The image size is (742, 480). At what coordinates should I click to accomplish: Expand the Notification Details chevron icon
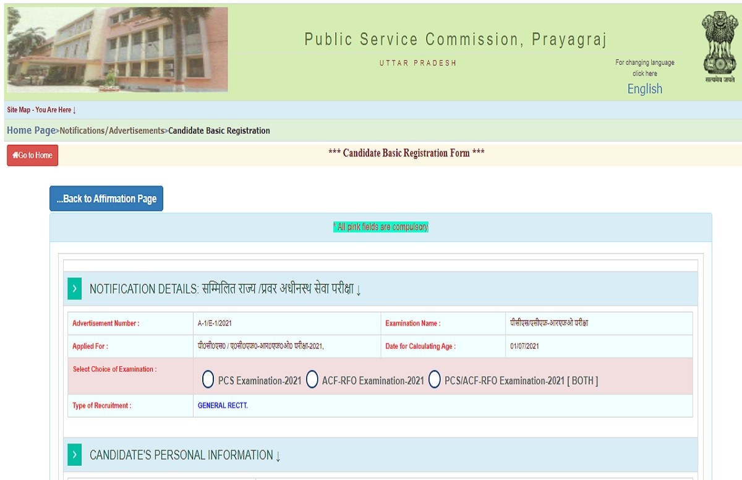[74, 289]
